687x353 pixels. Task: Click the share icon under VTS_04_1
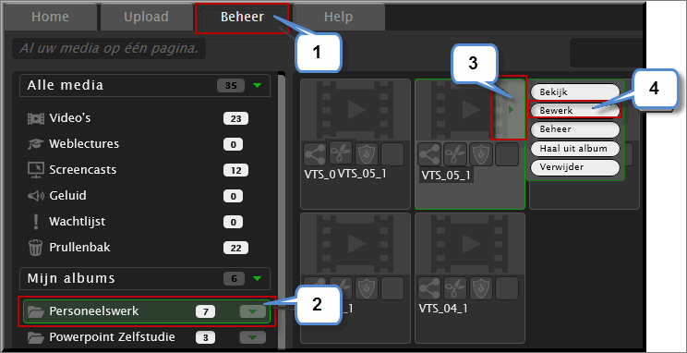coord(429,288)
